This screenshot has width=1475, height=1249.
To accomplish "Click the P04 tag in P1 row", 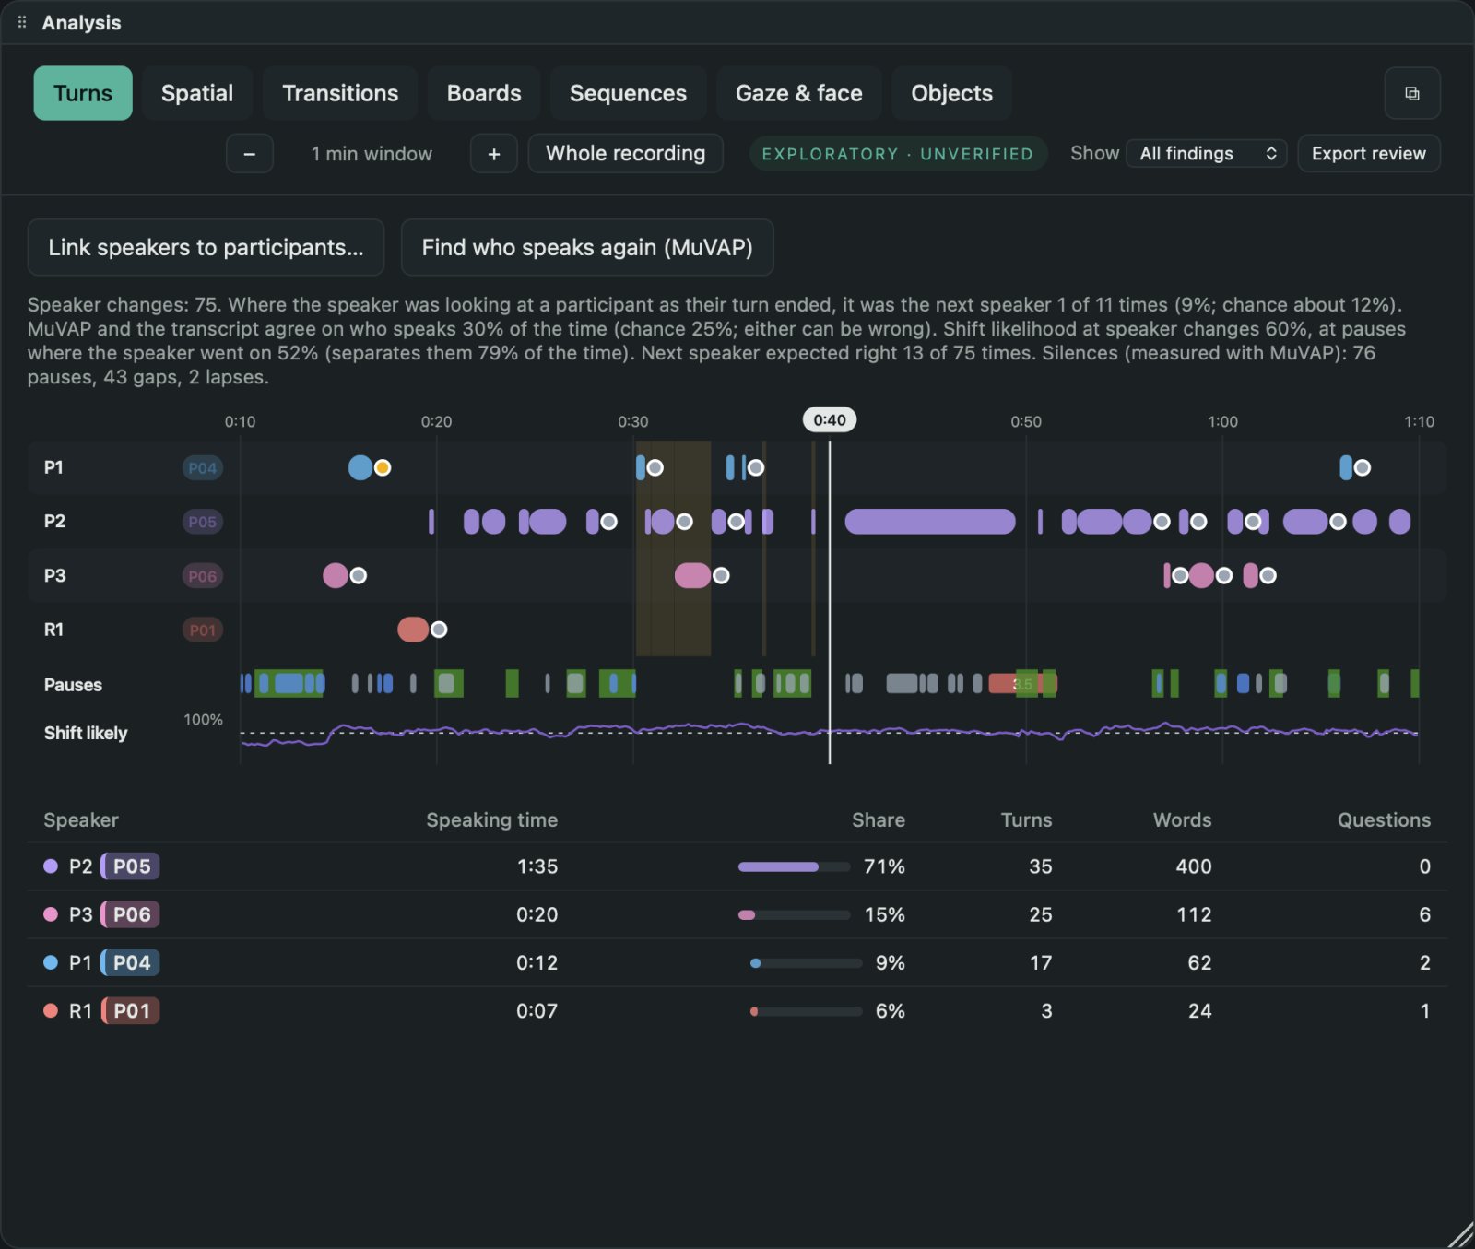I will pos(202,468).
